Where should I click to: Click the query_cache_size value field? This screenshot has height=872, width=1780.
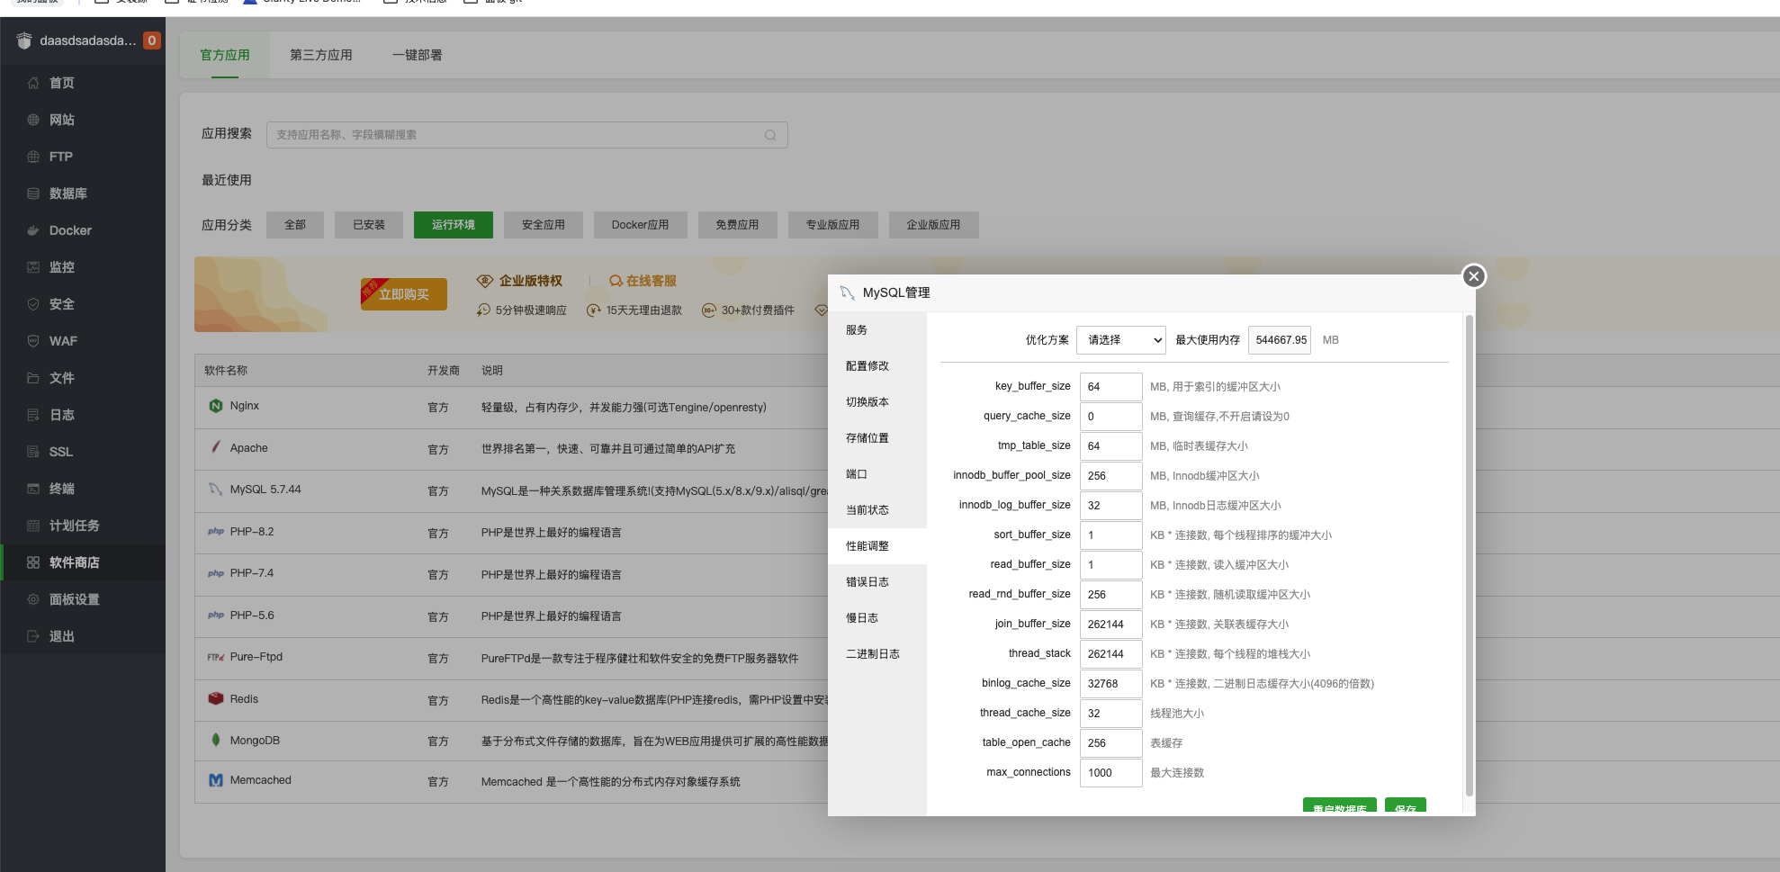[x=1111, y=417]
